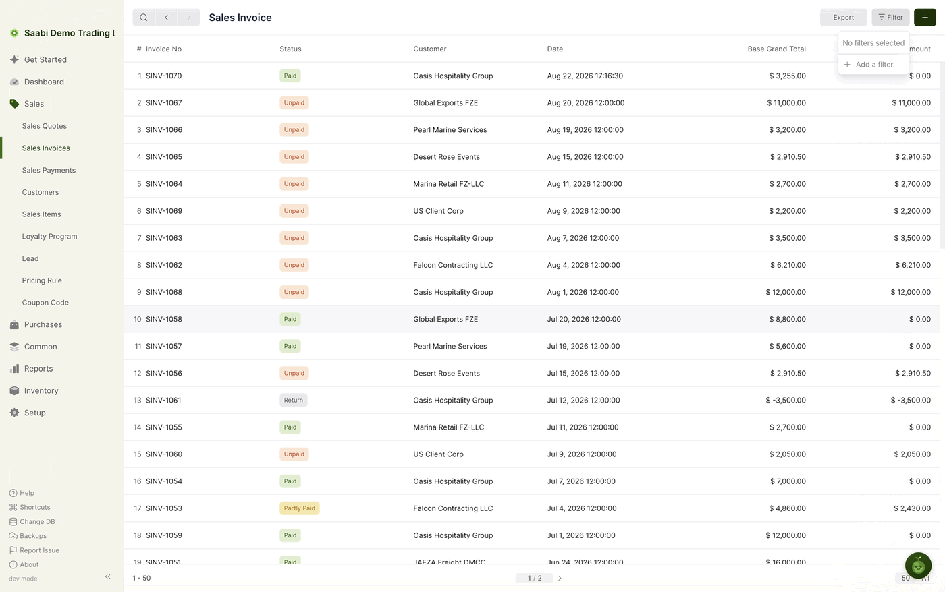Screen dimensions: 945x592
Task: Expand the Setup section
Action: 35,413
